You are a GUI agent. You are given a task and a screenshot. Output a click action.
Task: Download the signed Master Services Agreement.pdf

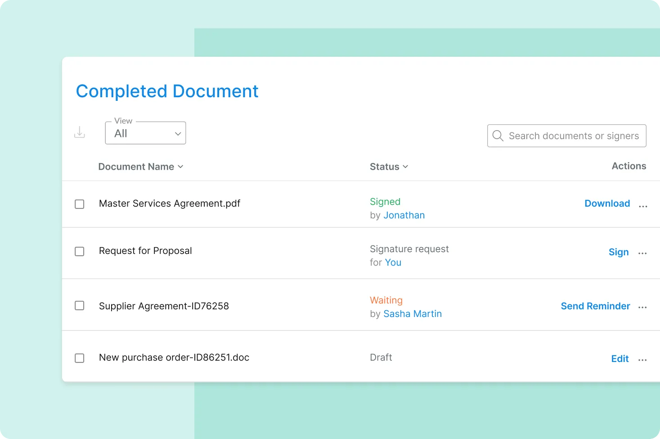607,203
